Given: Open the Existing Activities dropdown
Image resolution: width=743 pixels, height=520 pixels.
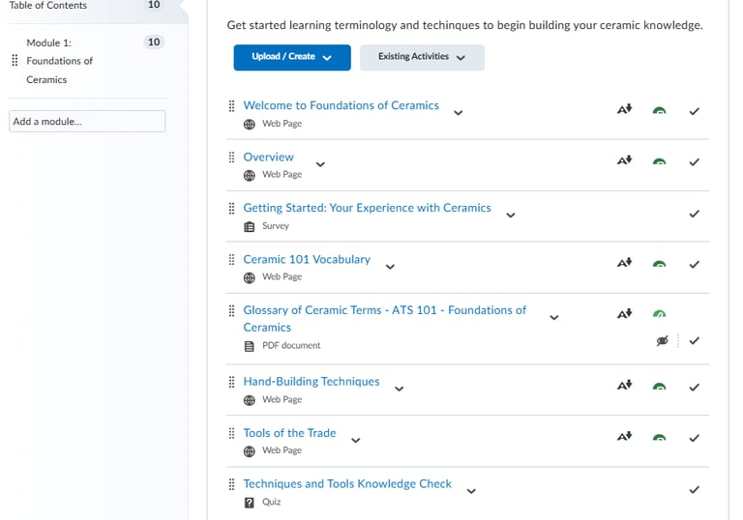Looking at the screenshot, I should pos(422,57).
